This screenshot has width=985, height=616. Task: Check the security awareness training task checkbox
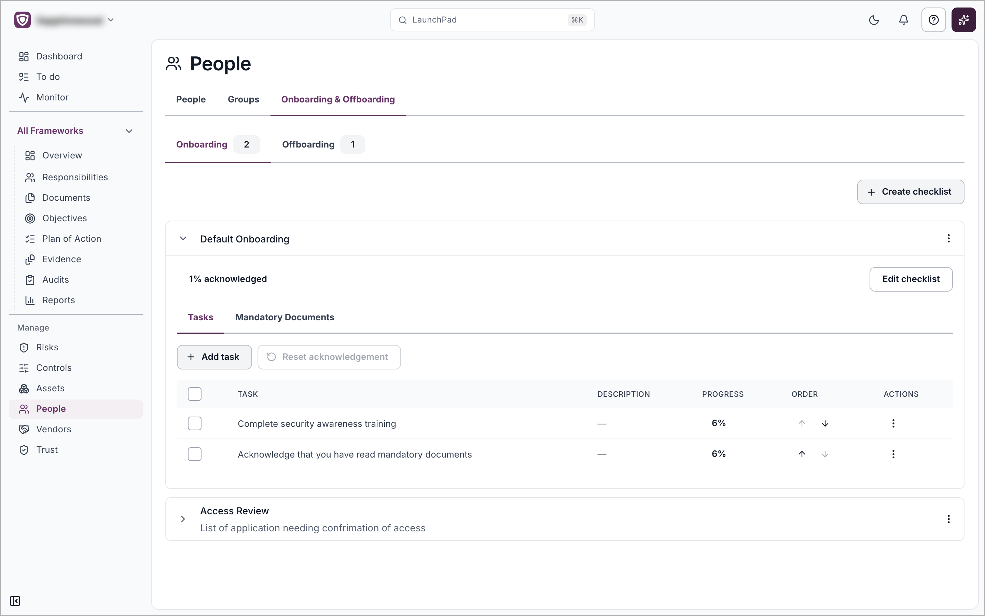[x=195, y=423]
